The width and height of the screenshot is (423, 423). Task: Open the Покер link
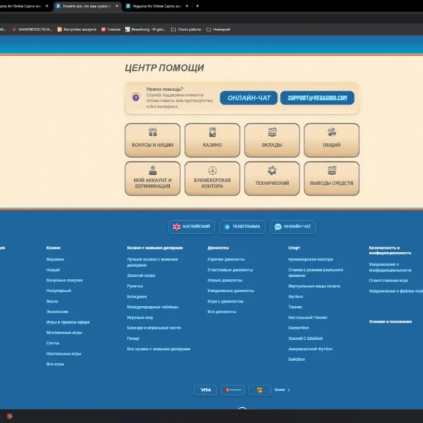(x=133, y=338)
